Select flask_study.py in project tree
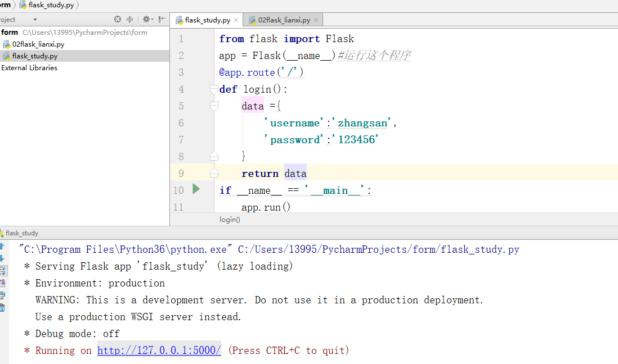This screenshot has width=618, height=364. point(35,56)
